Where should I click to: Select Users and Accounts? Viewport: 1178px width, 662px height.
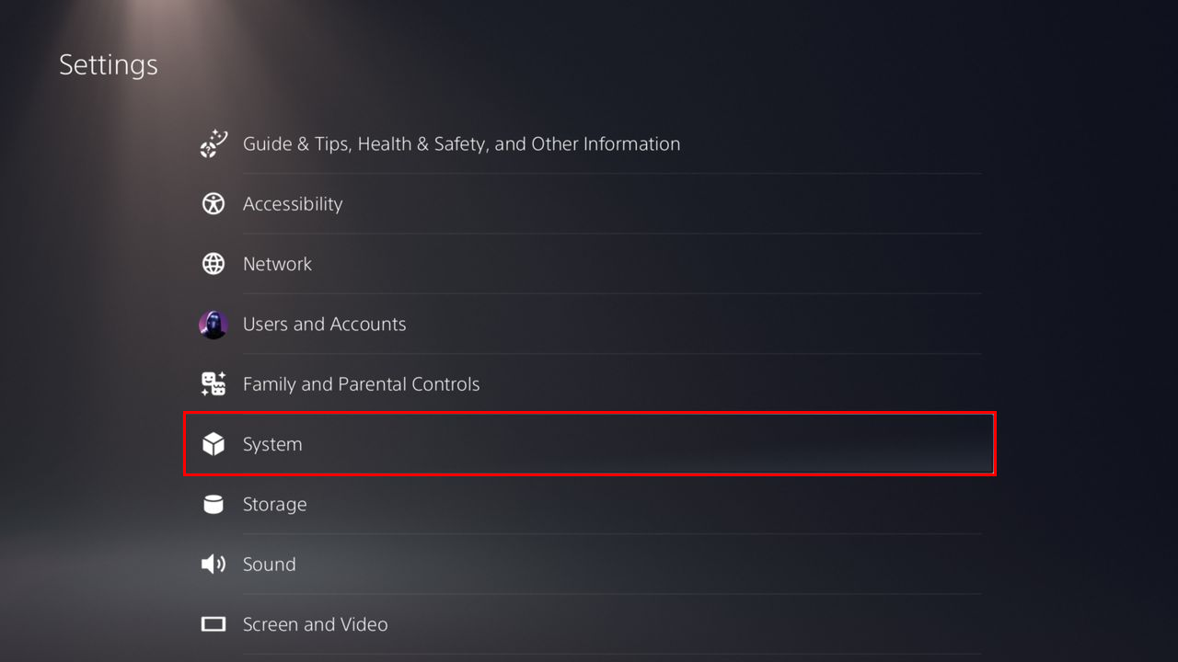(x=324, y=325)
